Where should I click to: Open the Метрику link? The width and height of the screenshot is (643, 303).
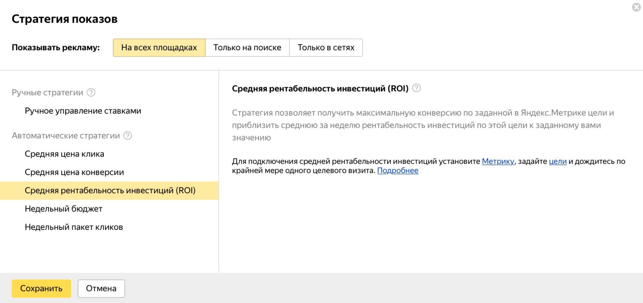point(498,162)
